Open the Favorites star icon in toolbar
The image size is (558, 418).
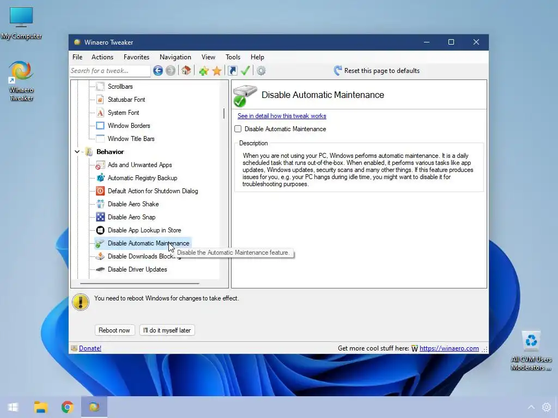click(217, 71)
